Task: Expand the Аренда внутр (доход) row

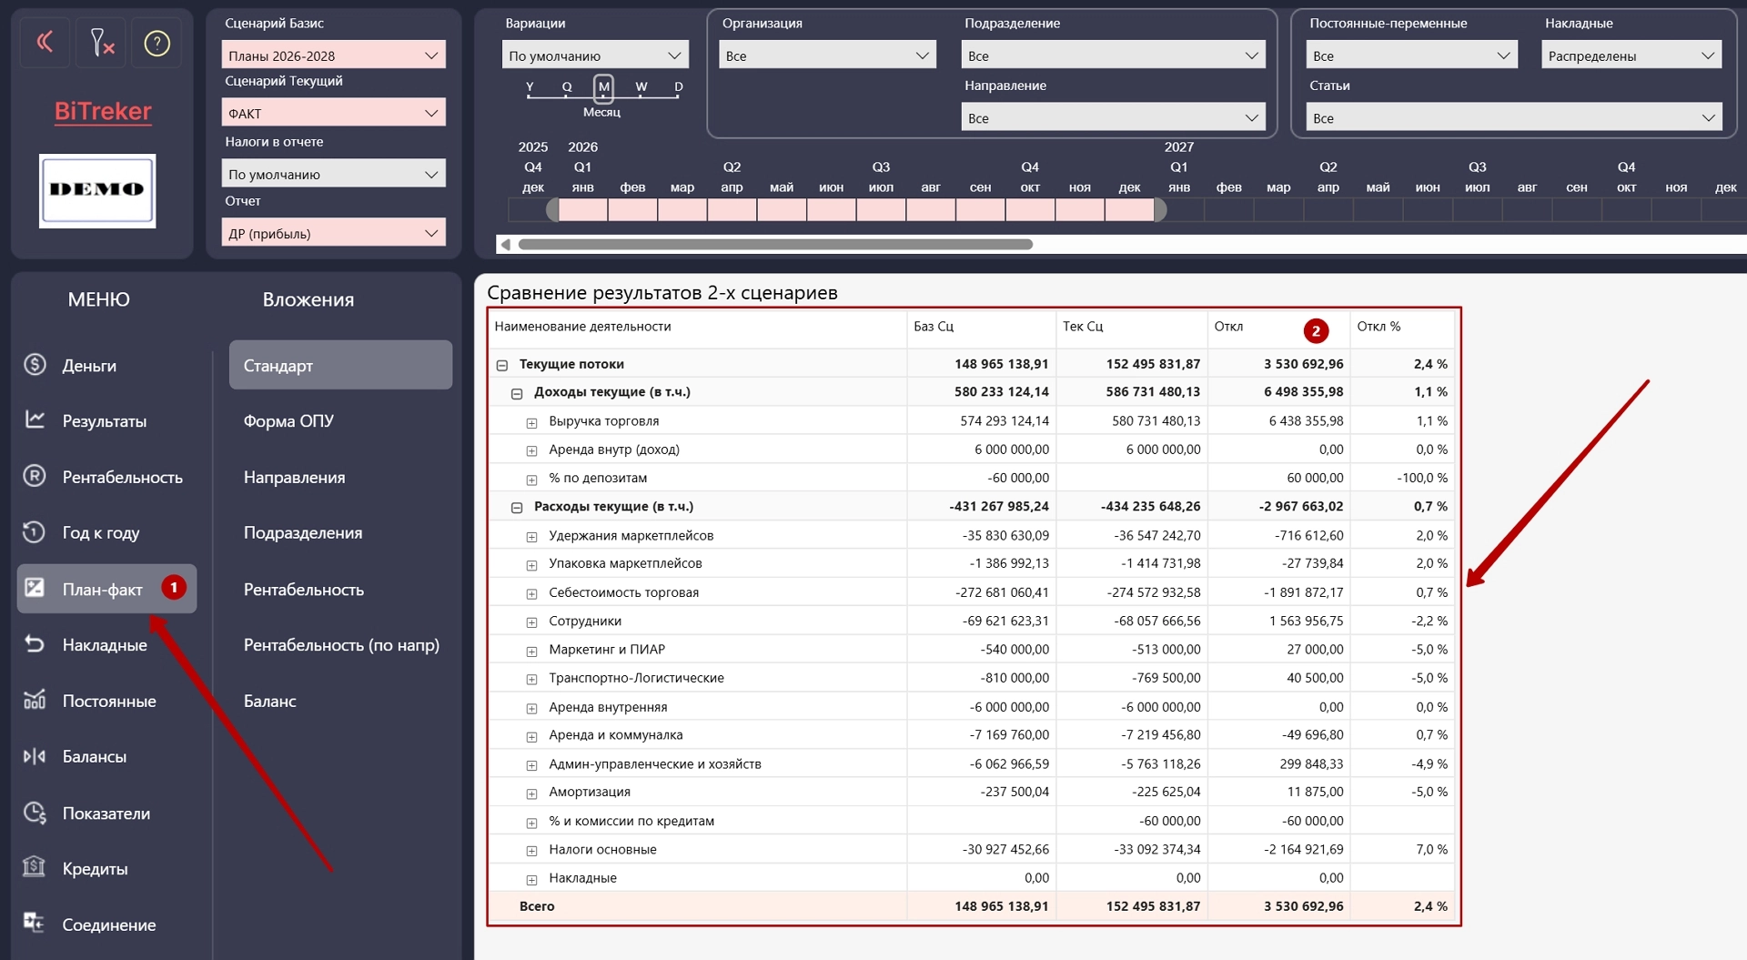Action: (x=531, y=450)
